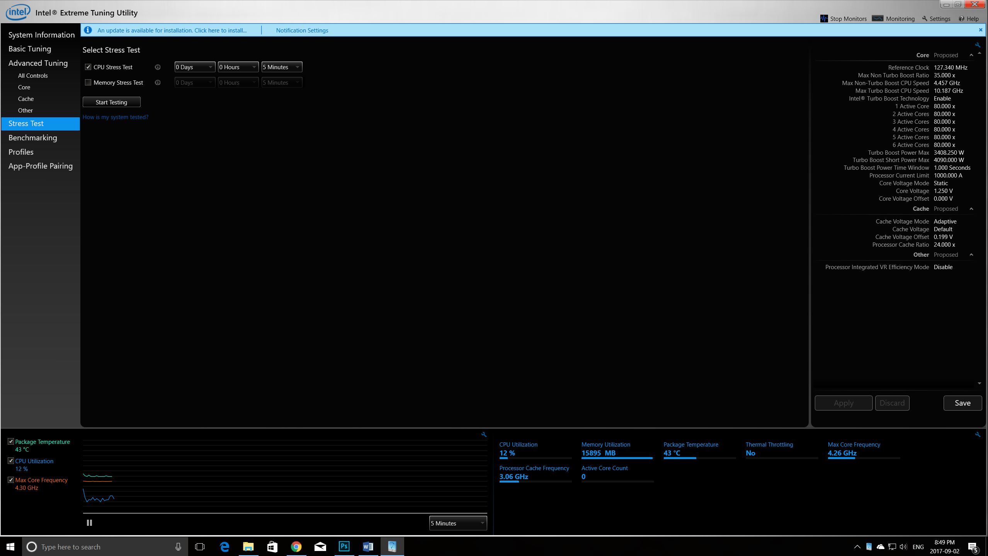
Task: Uncheck Package Temperature graph checkbox
Action: (x=11, y=442)
